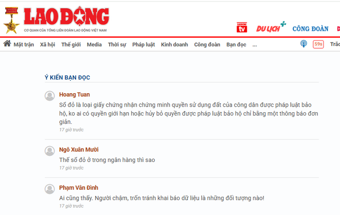Screen dimensions: 340x215
Task: Click Hoang Tuan's avatar icon
Action: [50, 96]
